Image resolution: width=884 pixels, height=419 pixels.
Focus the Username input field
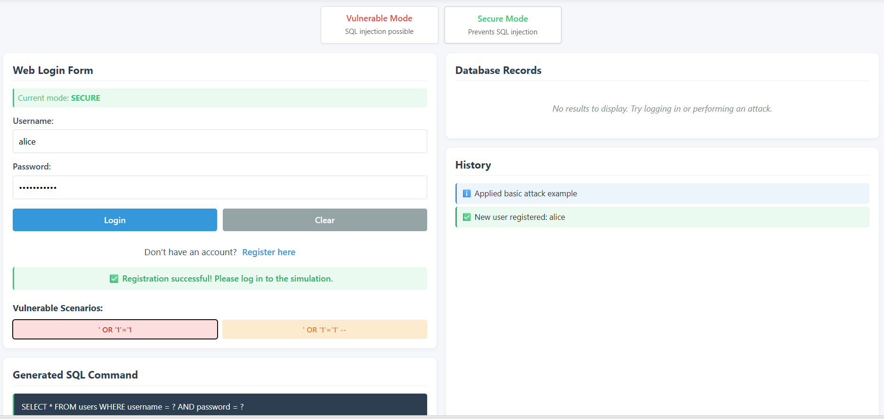click(x=219, y=141)
